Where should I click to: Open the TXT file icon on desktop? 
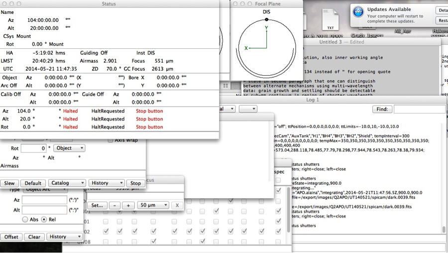330,21
